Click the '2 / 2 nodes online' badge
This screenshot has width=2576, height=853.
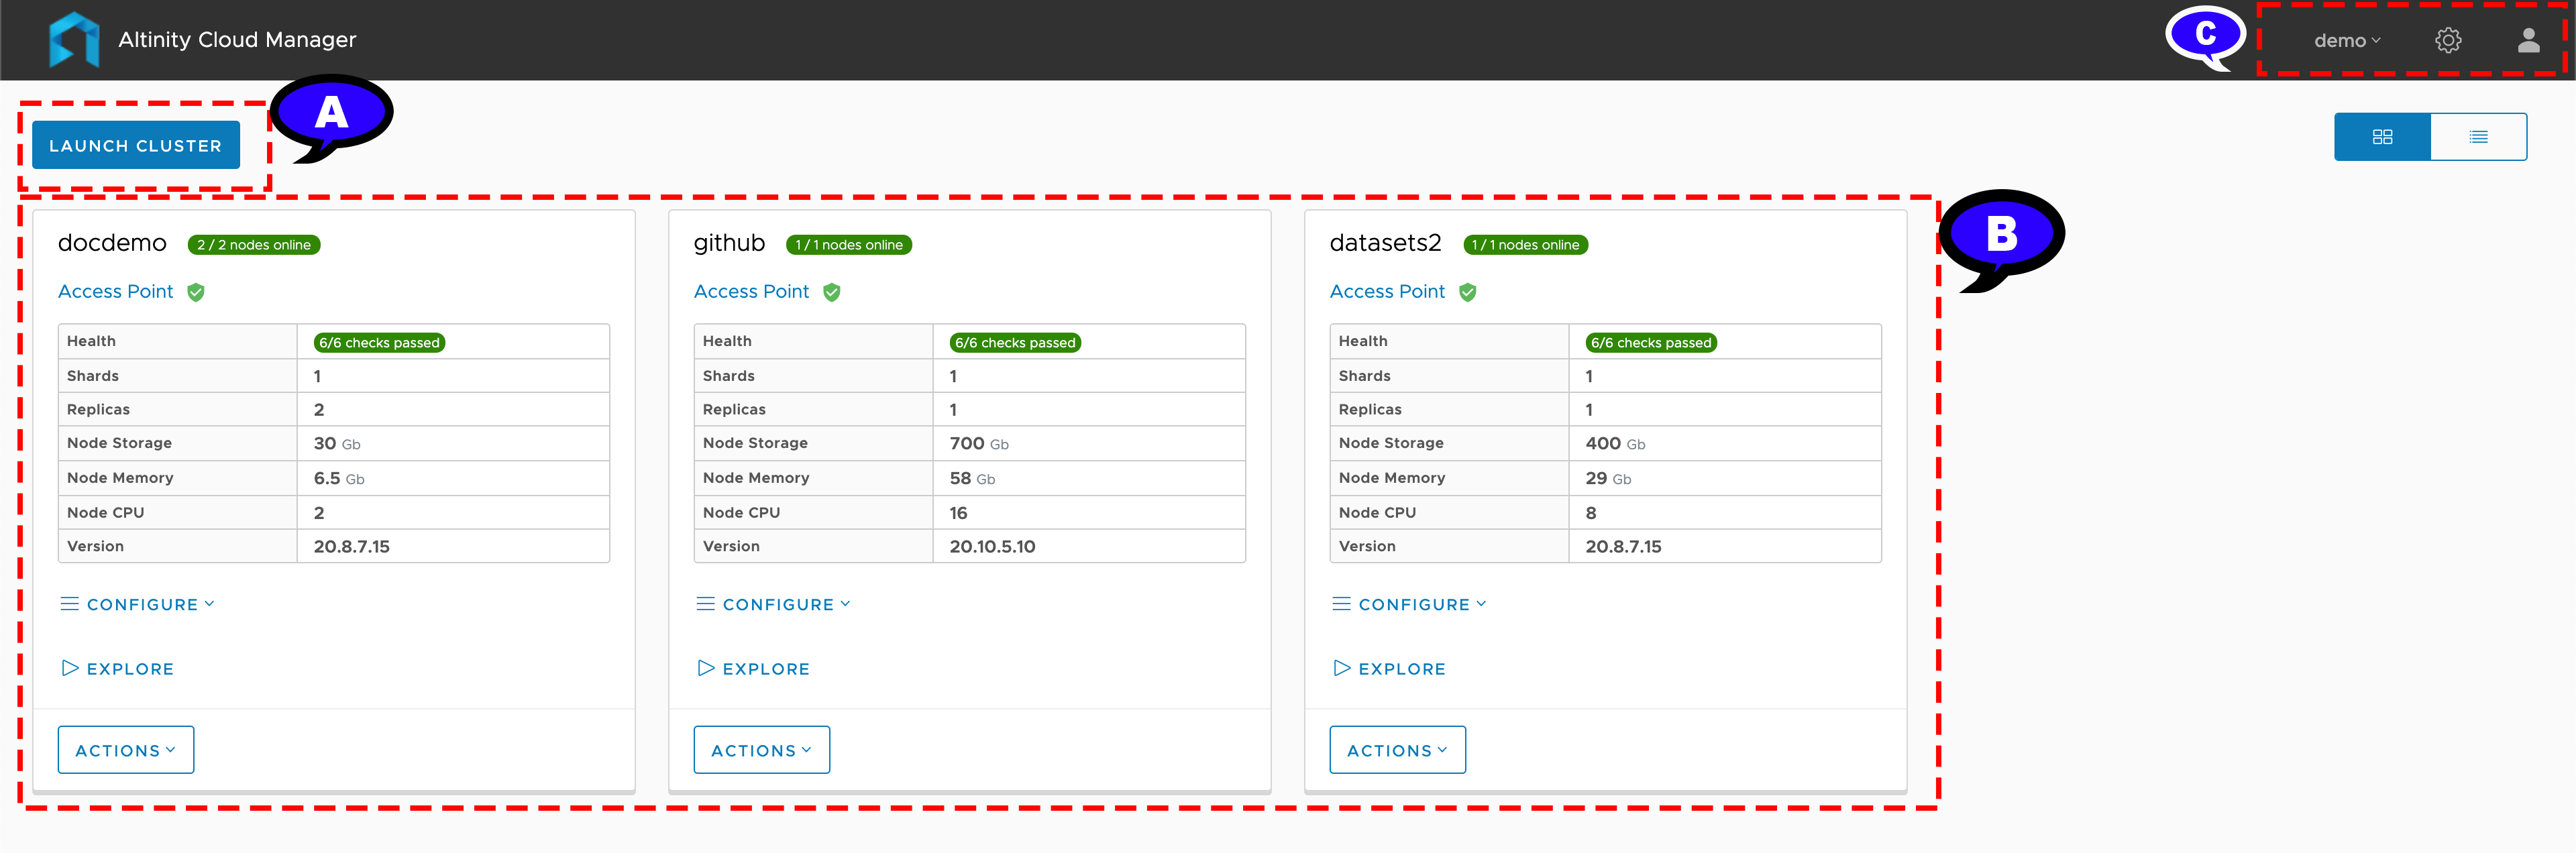click(254, 245)
